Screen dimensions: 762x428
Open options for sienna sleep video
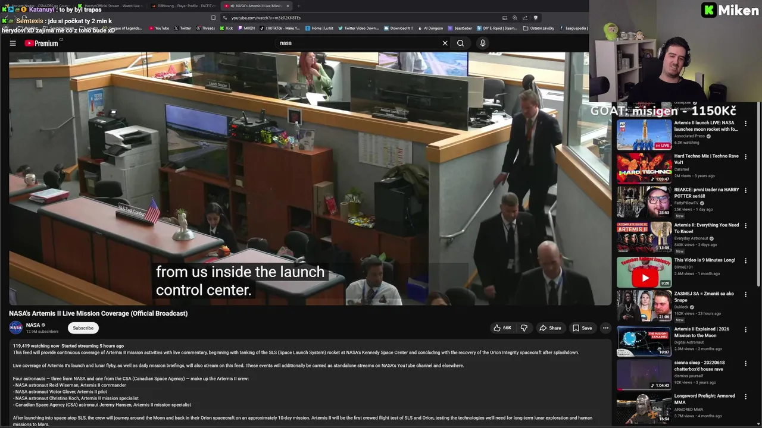coord(745,363)
